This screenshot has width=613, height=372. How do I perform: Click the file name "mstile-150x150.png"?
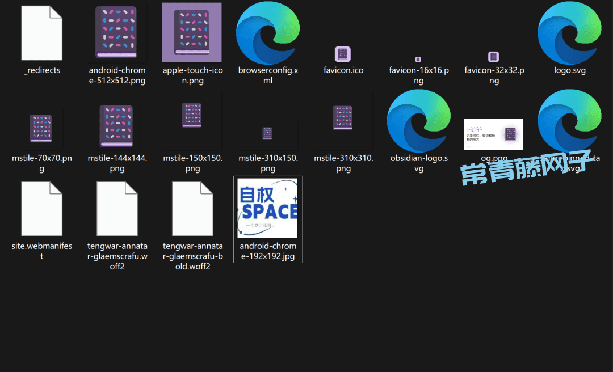point(193,163)
